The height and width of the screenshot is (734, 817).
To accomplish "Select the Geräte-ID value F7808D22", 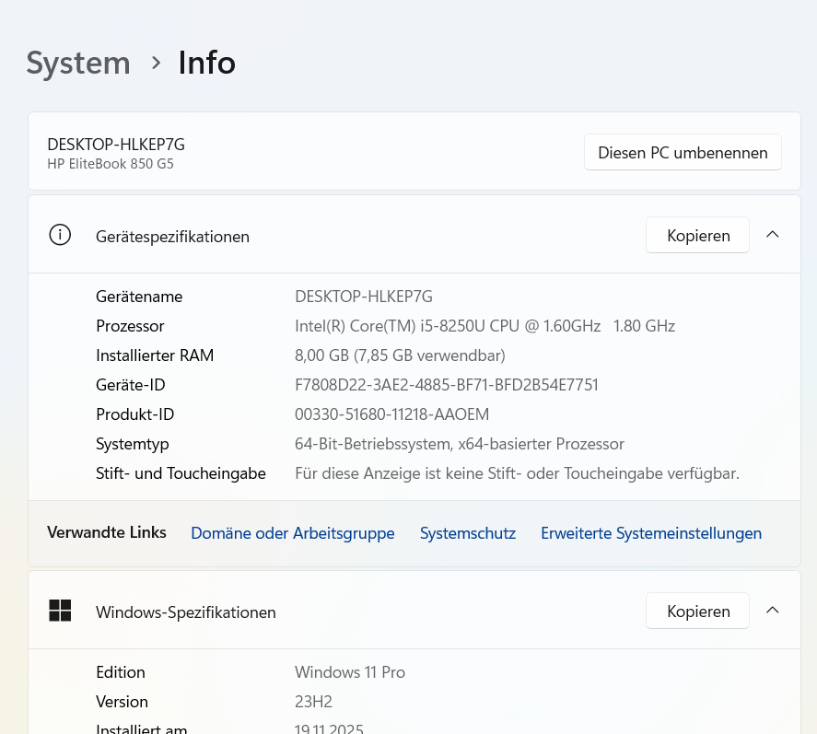I will [x=447, y=385].
